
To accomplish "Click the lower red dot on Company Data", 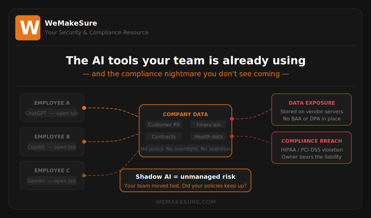I will [232, 136].
